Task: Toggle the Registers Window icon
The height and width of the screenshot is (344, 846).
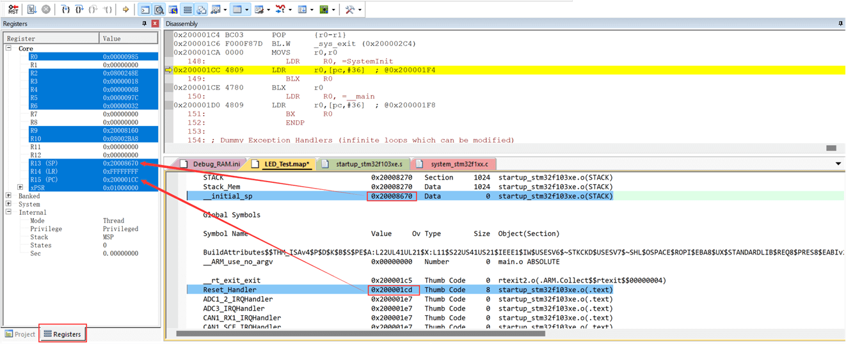Action: click(x=188, y=10)
